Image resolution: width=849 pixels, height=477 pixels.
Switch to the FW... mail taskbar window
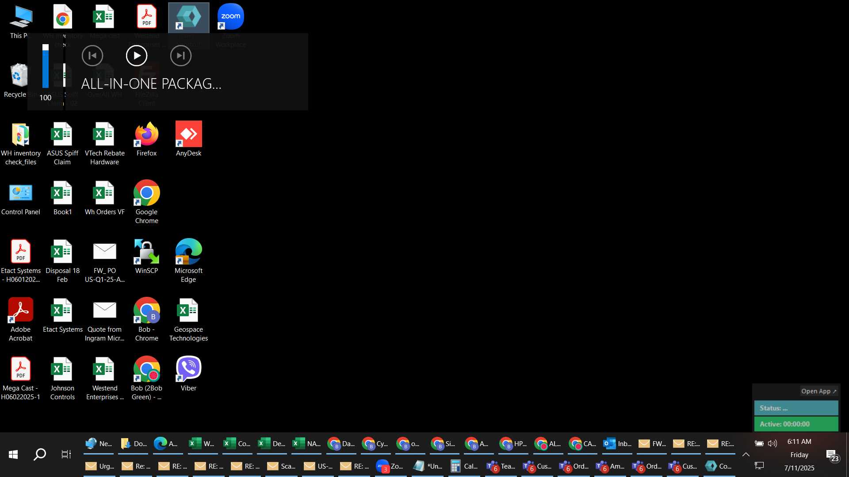coord(652,443)
